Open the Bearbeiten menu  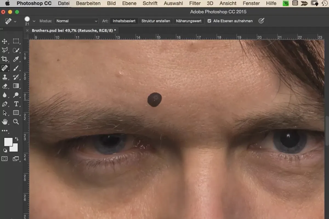pos(88,4)
